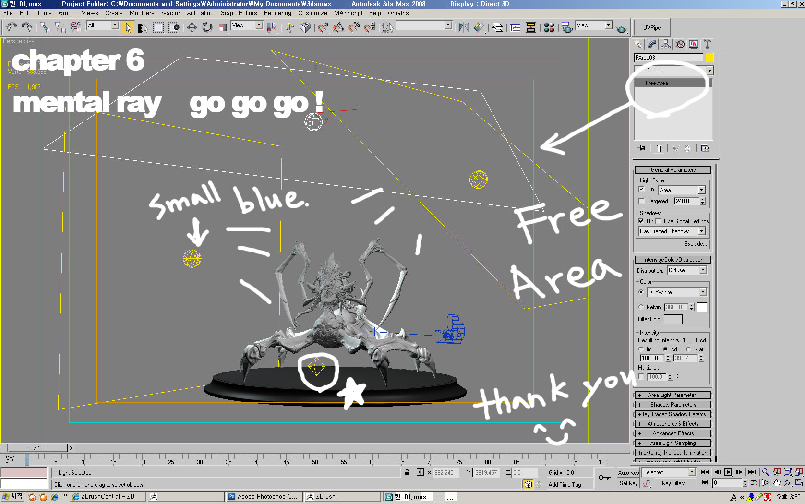The height and width of the screenshot is (504, 805).
Task: Enable the Targeted checkbox
Action: coord(641,201)
